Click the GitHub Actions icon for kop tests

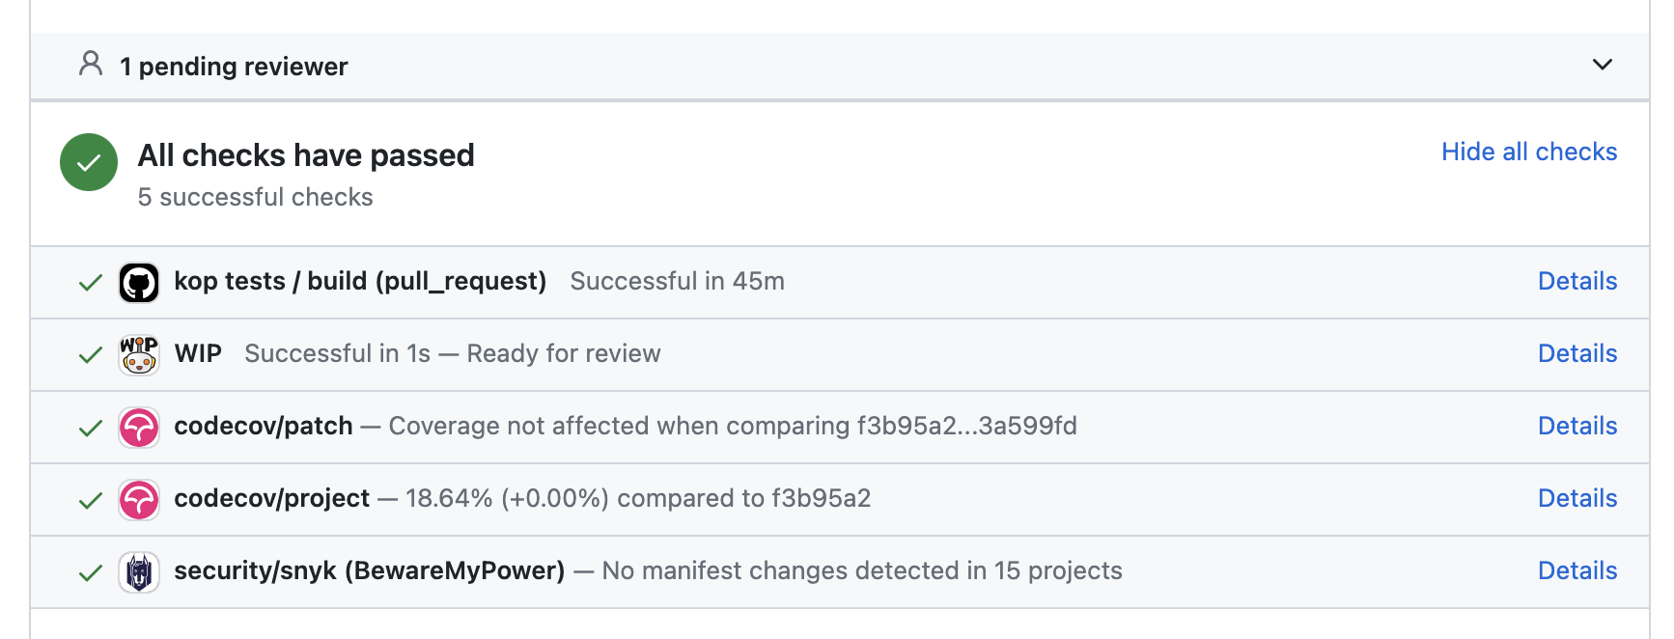click(139, 283)
